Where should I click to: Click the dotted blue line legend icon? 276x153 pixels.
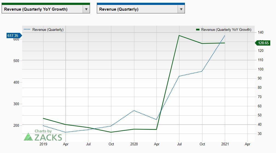pyautogui.click(x=27, y=30)
